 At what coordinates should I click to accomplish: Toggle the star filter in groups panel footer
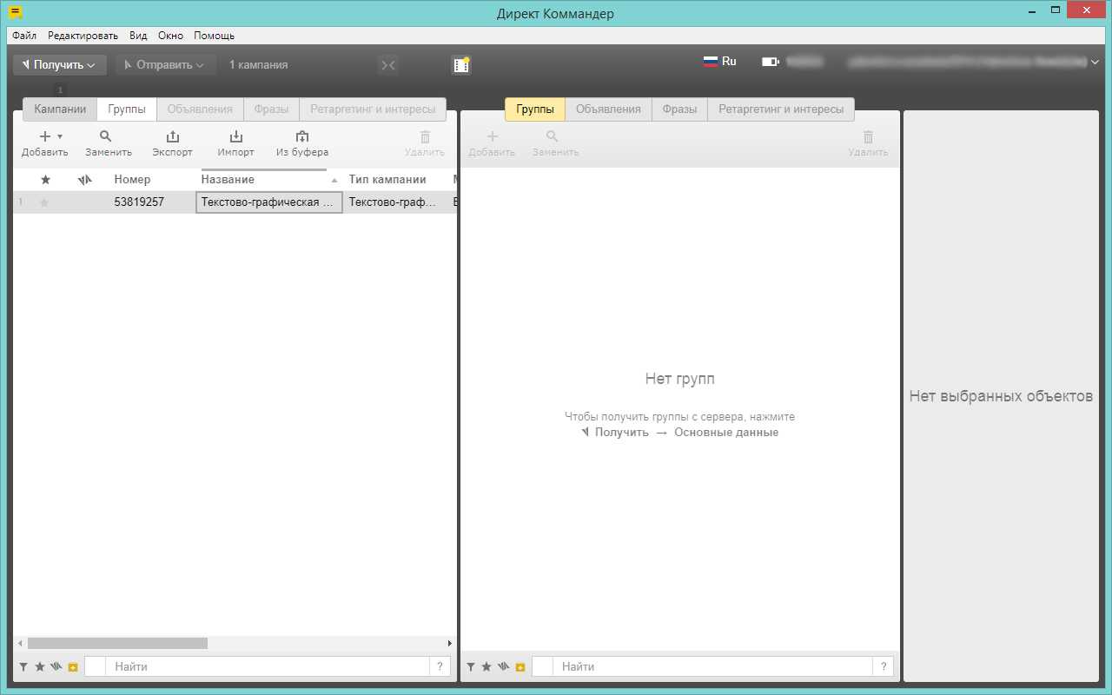tap(486, 667)
